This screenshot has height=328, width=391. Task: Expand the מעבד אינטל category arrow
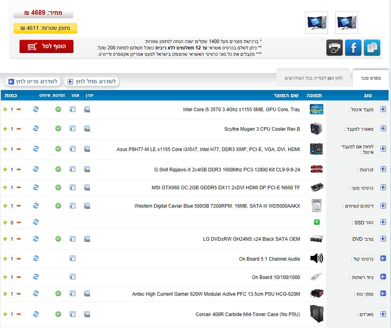383,109
